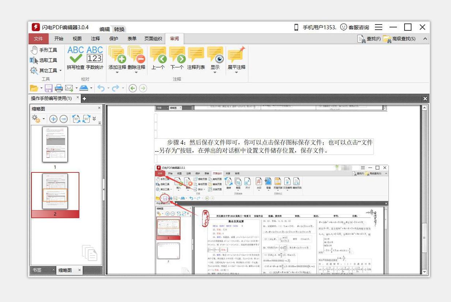
Task: Click the 展平注释 flatten annotations icon
Action: click(x=236, y=55)
